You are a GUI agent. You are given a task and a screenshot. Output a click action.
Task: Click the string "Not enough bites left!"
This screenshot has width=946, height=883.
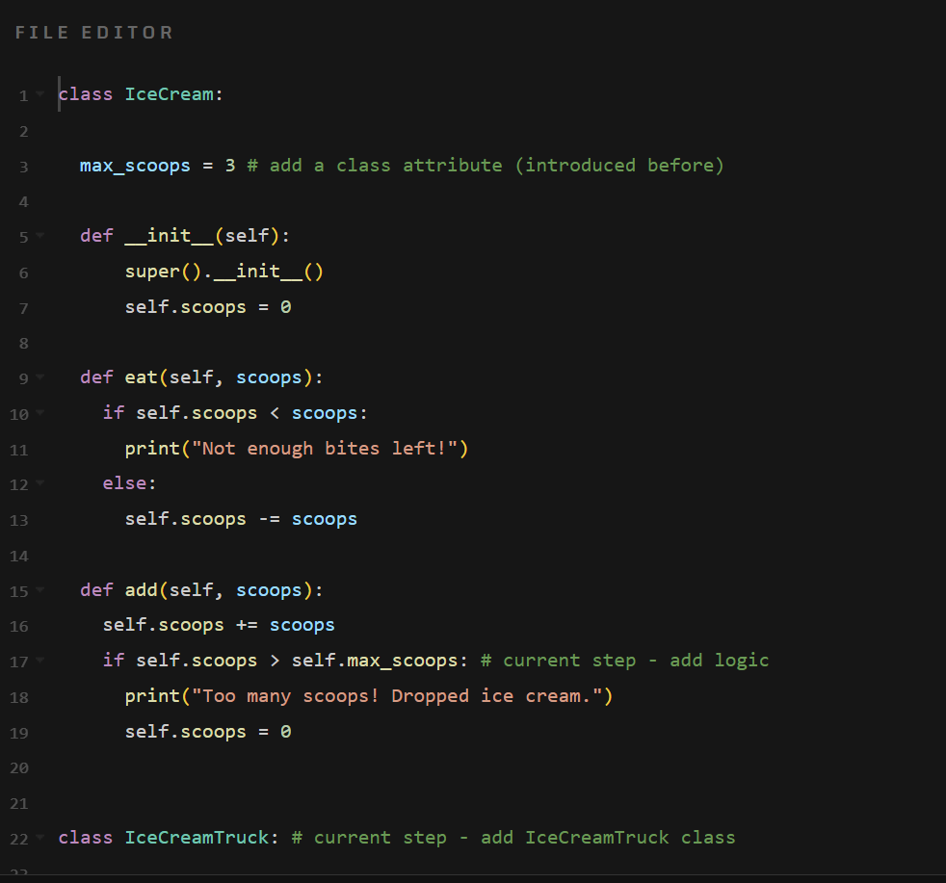[x=324, y=449]
